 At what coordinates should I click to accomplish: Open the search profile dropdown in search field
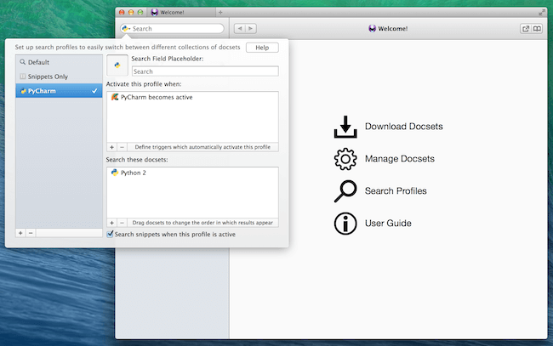[x=126, y=29]
